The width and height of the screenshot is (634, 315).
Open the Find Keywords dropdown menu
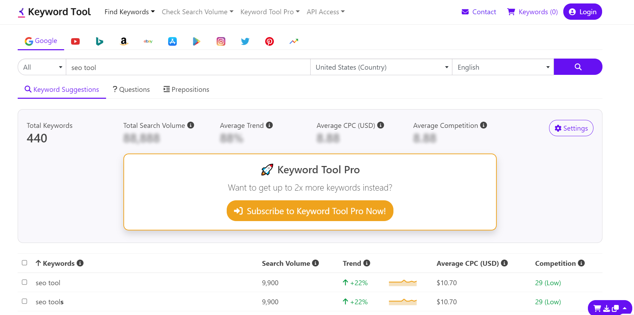click(130, 12)
